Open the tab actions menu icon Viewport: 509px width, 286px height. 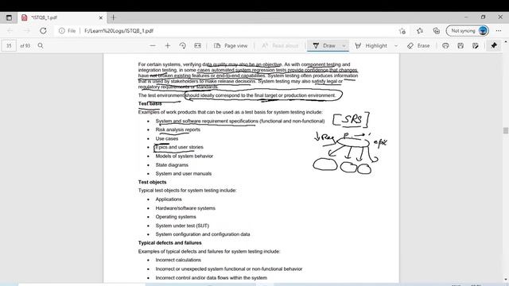(9, 17)
